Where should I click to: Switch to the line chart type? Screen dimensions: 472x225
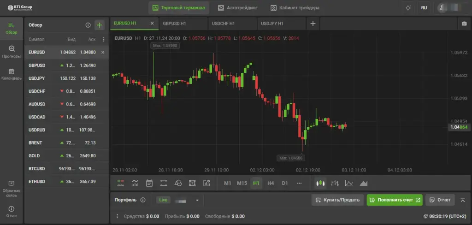(349, 183)
